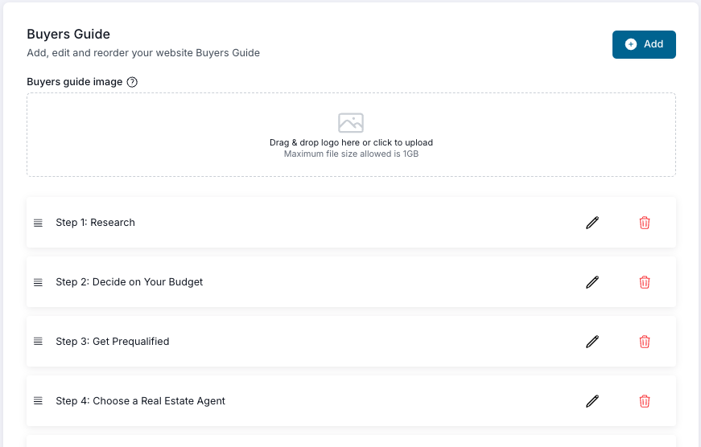
Task: Select the Step 1: Research row title
Action: tap(95, 223)
